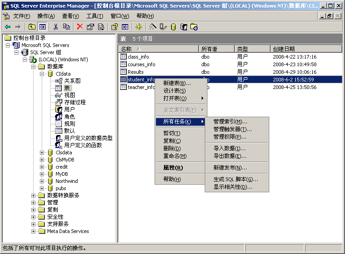Select the 规则 rules node
This screenshot has height=254, width=345.
(70, 124)
